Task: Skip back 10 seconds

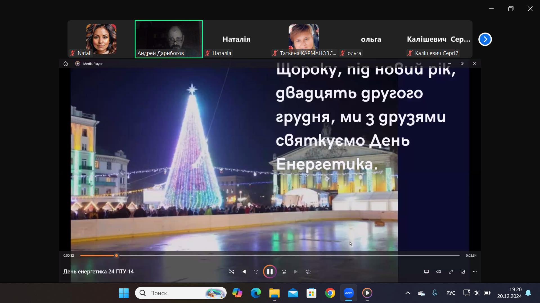Action: click(256, 272)
